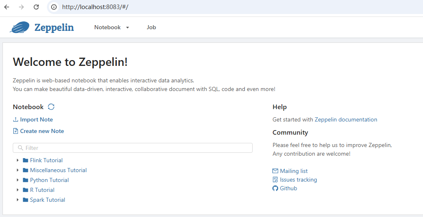Click the Flink Tutorial folder icon

(x=26, y=160)
